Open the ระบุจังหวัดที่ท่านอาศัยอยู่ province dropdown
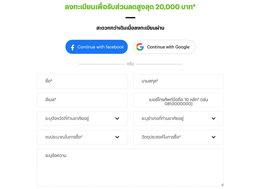The width and height of the screenshot is (258, 189). (x=77, y=119)
